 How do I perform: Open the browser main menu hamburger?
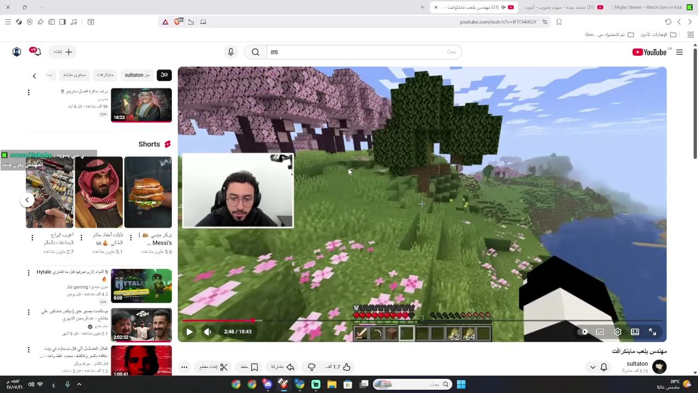pos(8,22)
